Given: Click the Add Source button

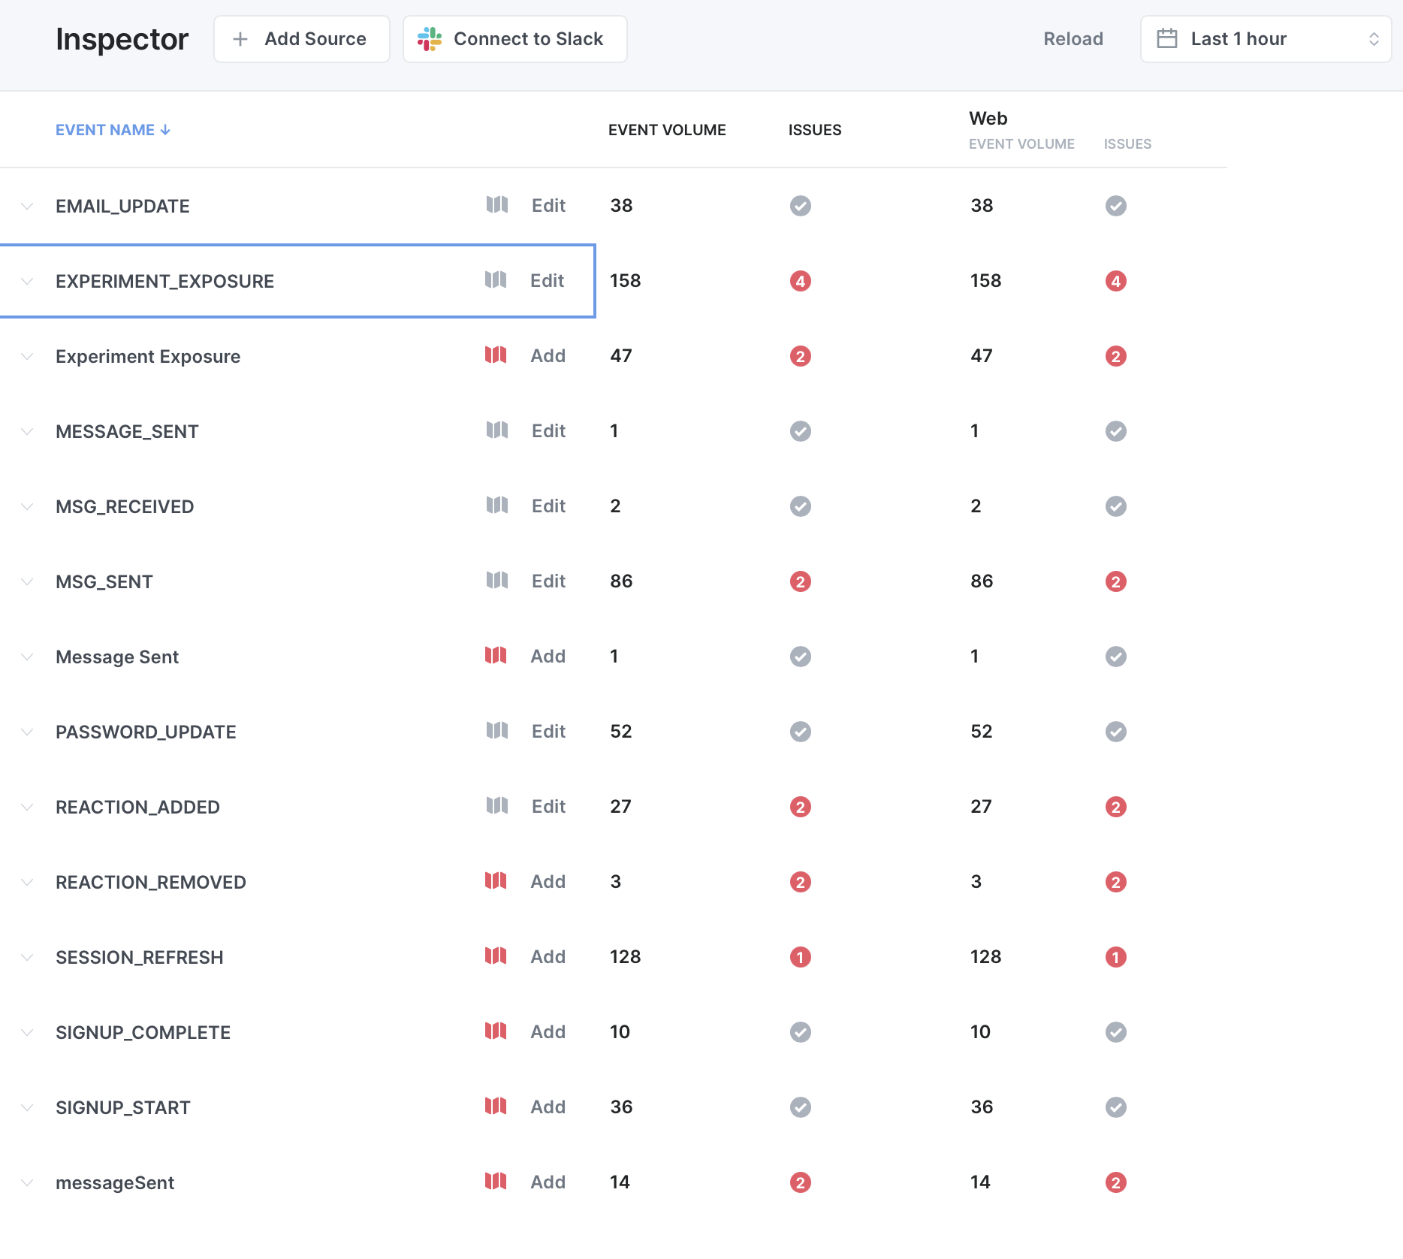Looking at the screenshot, I should (x=301, y=39).
